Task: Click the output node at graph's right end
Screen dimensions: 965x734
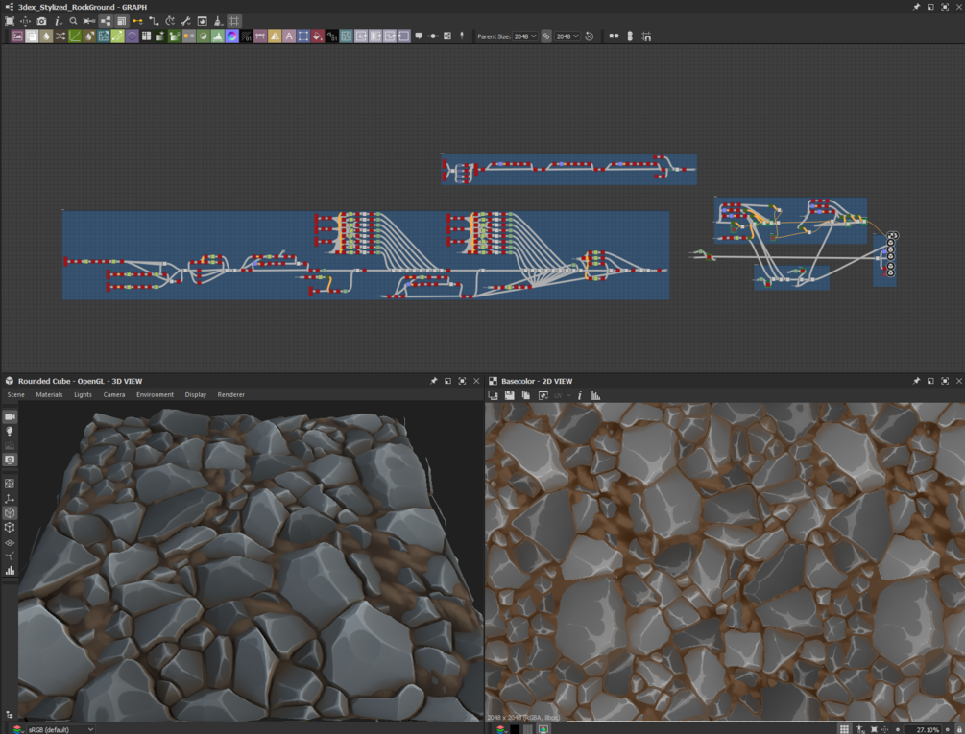Action: click(891, 254)
